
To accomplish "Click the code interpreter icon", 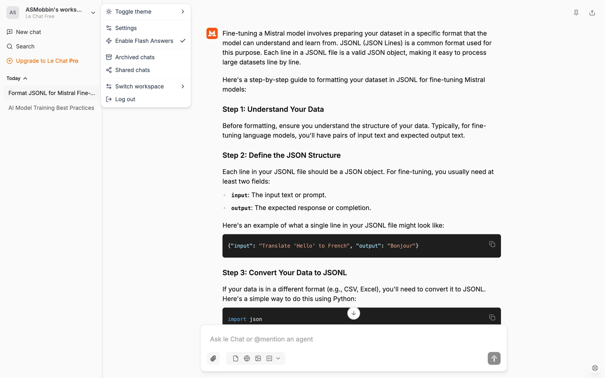I will (x=269, y=358).
